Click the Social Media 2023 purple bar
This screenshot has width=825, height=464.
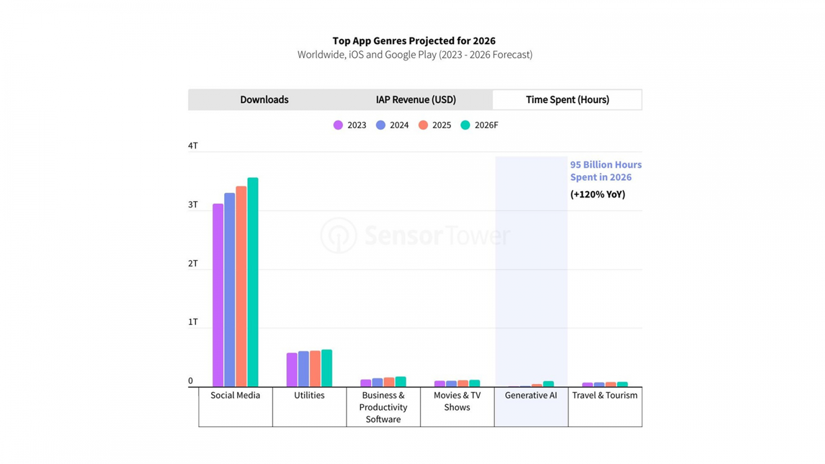[218, 295]
